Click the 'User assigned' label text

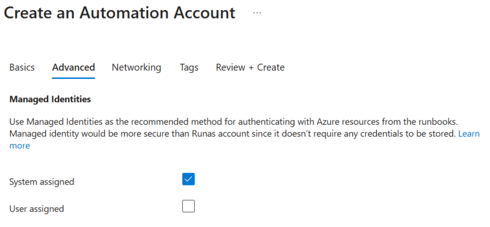point(37,209)
